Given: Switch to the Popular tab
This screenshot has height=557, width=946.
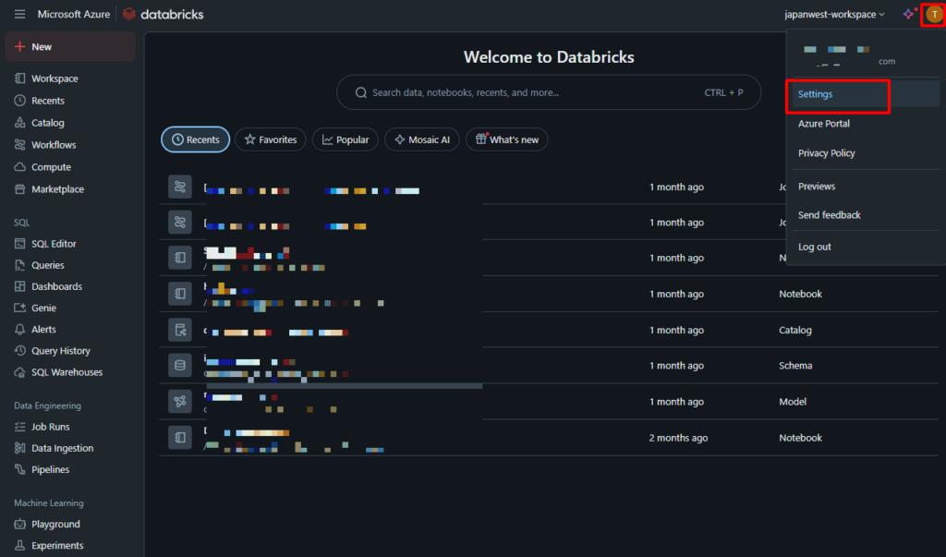Looking at the screenshot, I should 345,139.
